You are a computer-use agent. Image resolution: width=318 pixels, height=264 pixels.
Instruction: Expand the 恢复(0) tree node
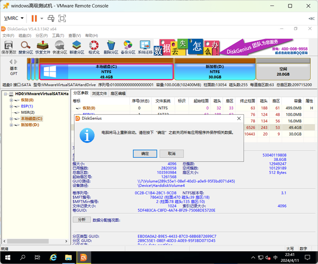point(11,100)
